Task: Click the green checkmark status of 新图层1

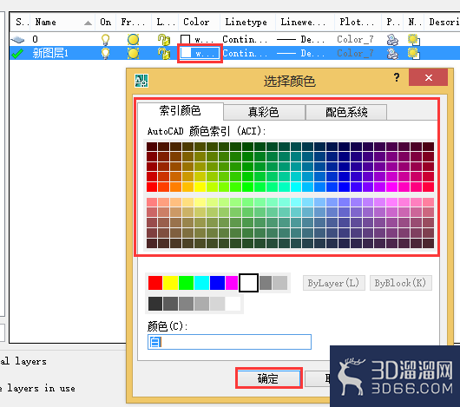Action: [x=17, y=53]
